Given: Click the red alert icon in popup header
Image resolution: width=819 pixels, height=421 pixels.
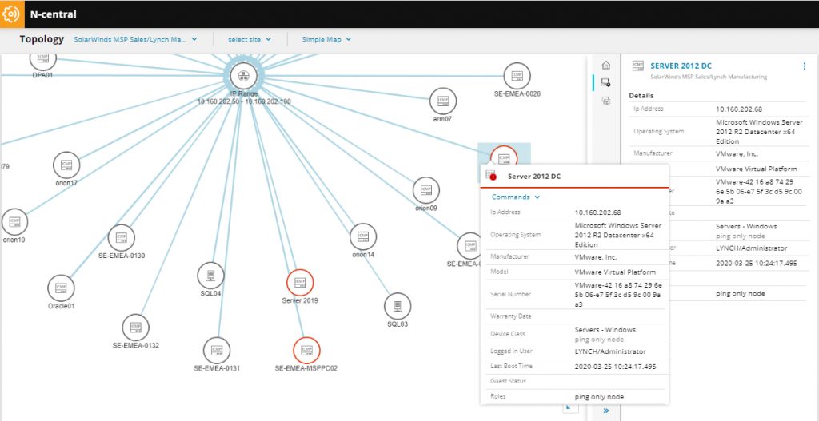Looking at the screenshot, I should [493, 177].
